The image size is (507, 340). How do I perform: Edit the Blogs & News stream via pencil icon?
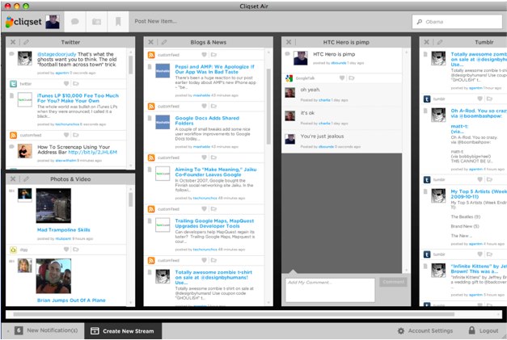tap(164, 42)
